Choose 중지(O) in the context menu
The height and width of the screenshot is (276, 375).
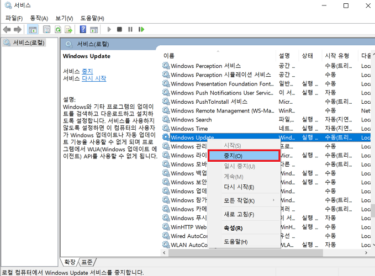tap(244, 156)
